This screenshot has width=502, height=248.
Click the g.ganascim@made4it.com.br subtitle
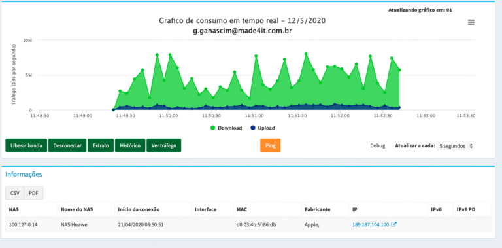coord(243,31)
